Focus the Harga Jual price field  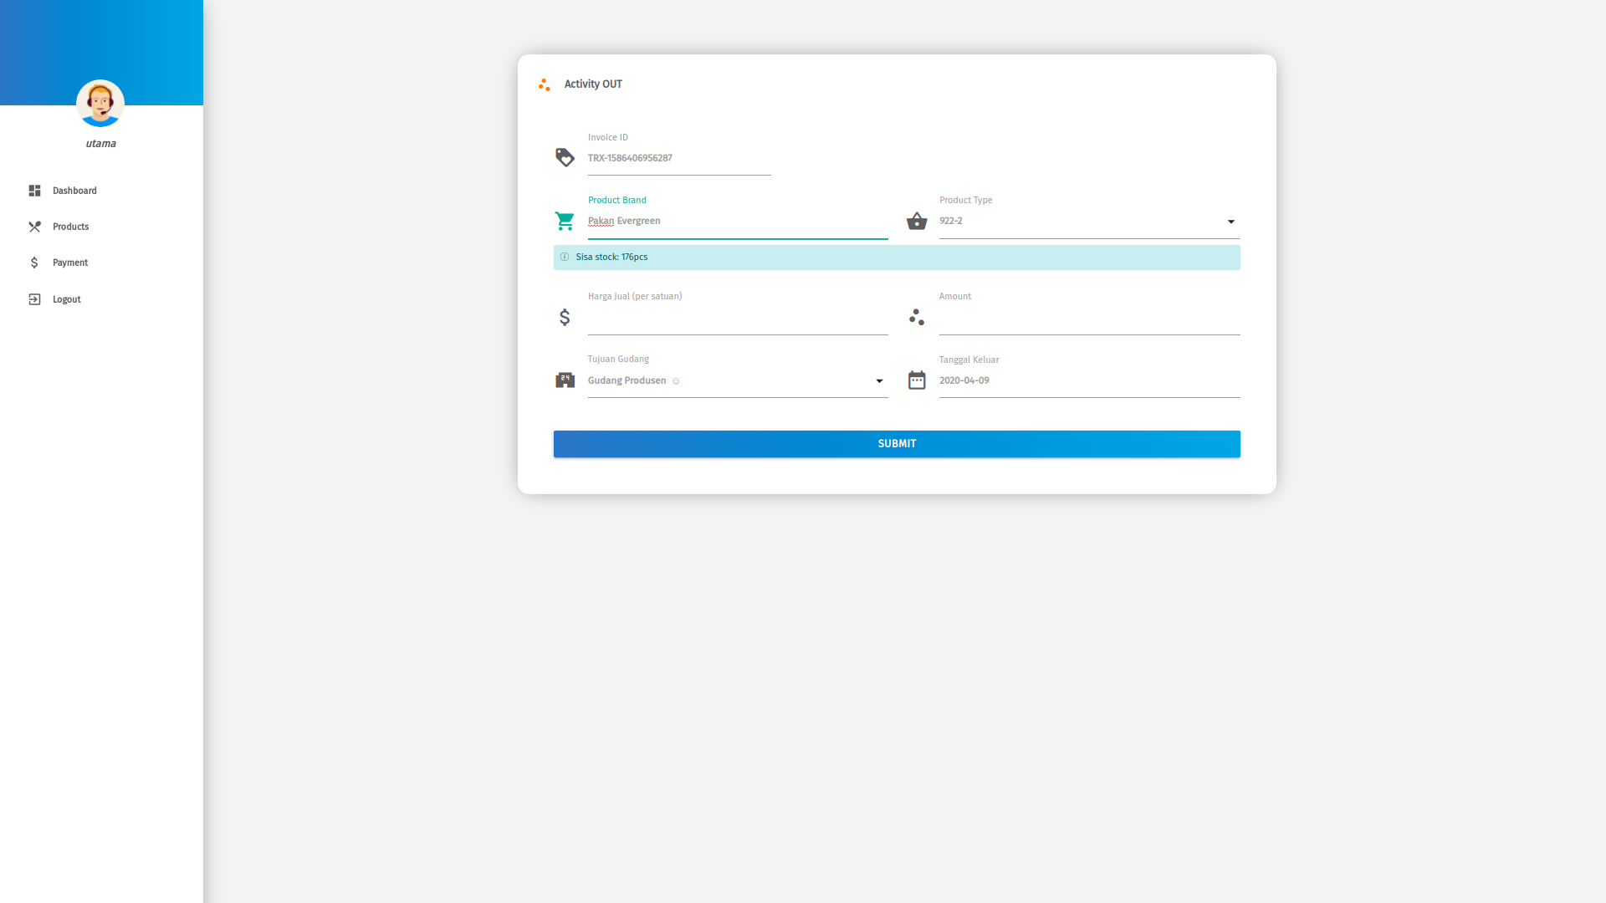point(737,319)
